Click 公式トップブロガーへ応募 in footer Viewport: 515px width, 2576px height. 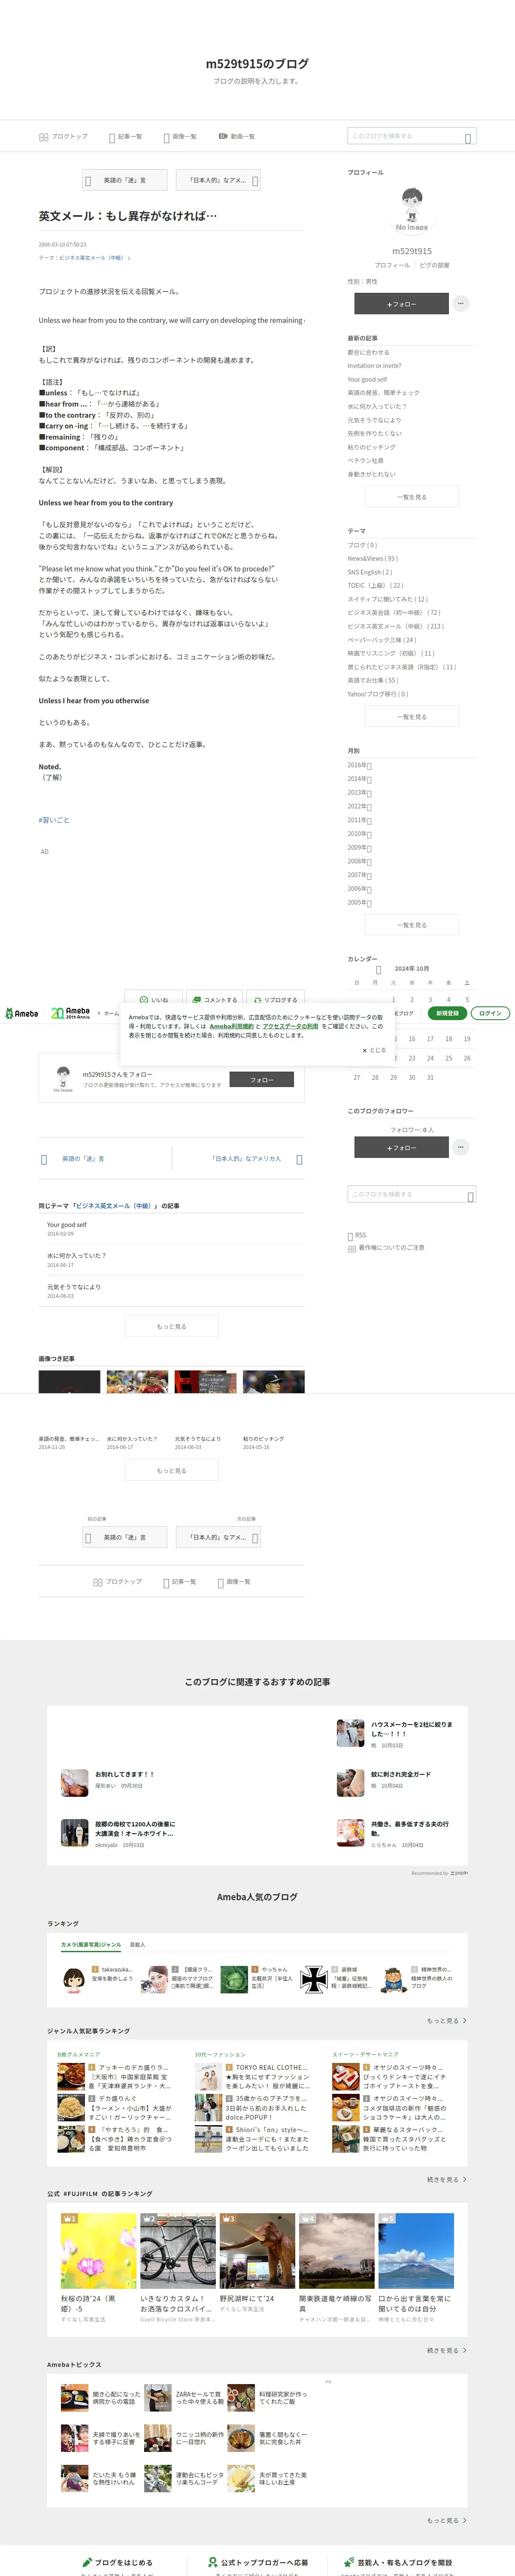[258, 2563]
